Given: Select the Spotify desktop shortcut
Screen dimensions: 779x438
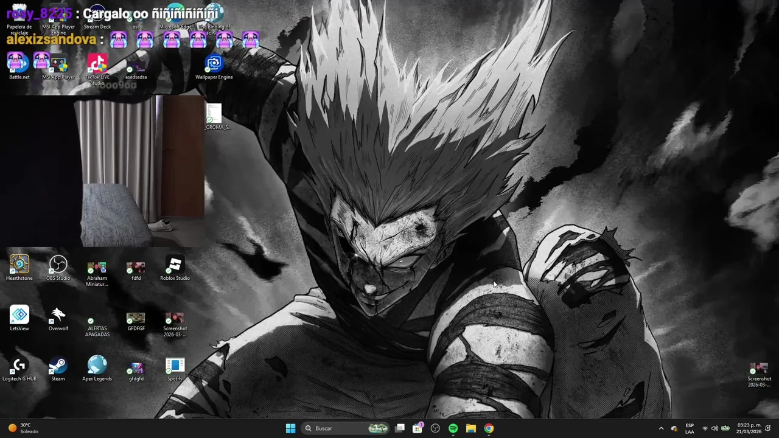Looking at the screenshot, I should tap(175, 369).
